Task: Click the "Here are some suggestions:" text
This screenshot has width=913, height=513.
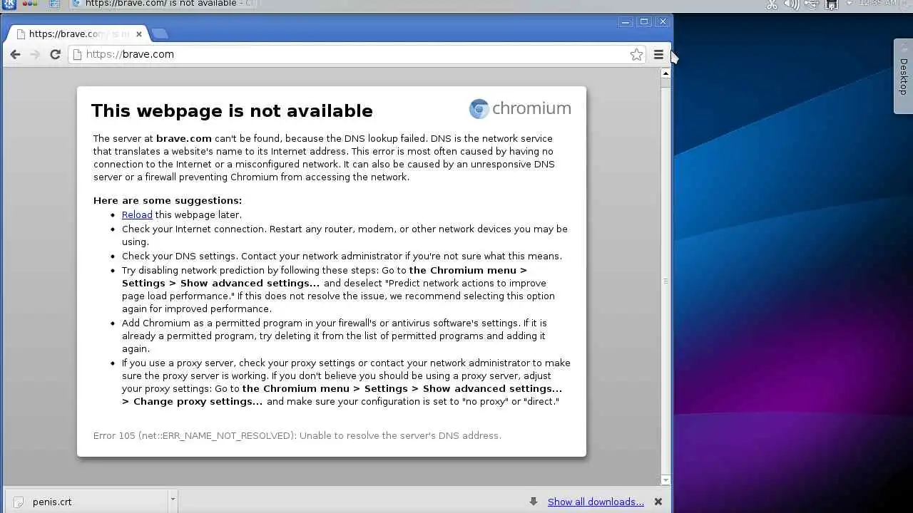Action: click(168, 200)
